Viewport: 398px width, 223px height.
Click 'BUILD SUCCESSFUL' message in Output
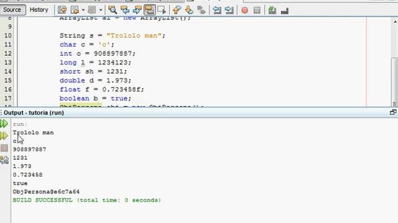[87, 200]
